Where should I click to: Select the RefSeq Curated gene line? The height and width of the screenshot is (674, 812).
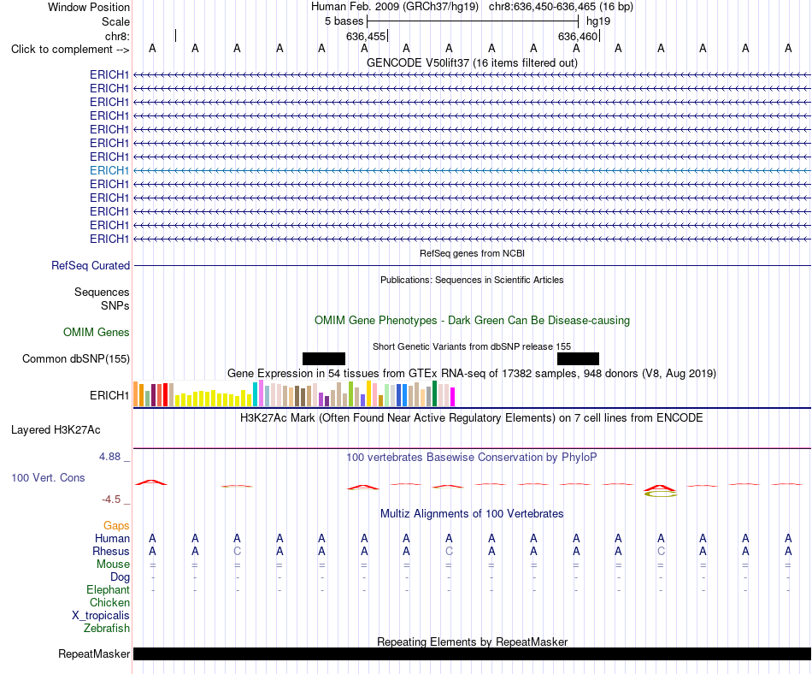click(472, 266)
